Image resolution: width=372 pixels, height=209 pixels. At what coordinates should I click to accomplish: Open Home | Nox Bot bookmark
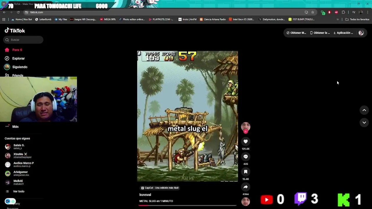[x=22, y=19]
